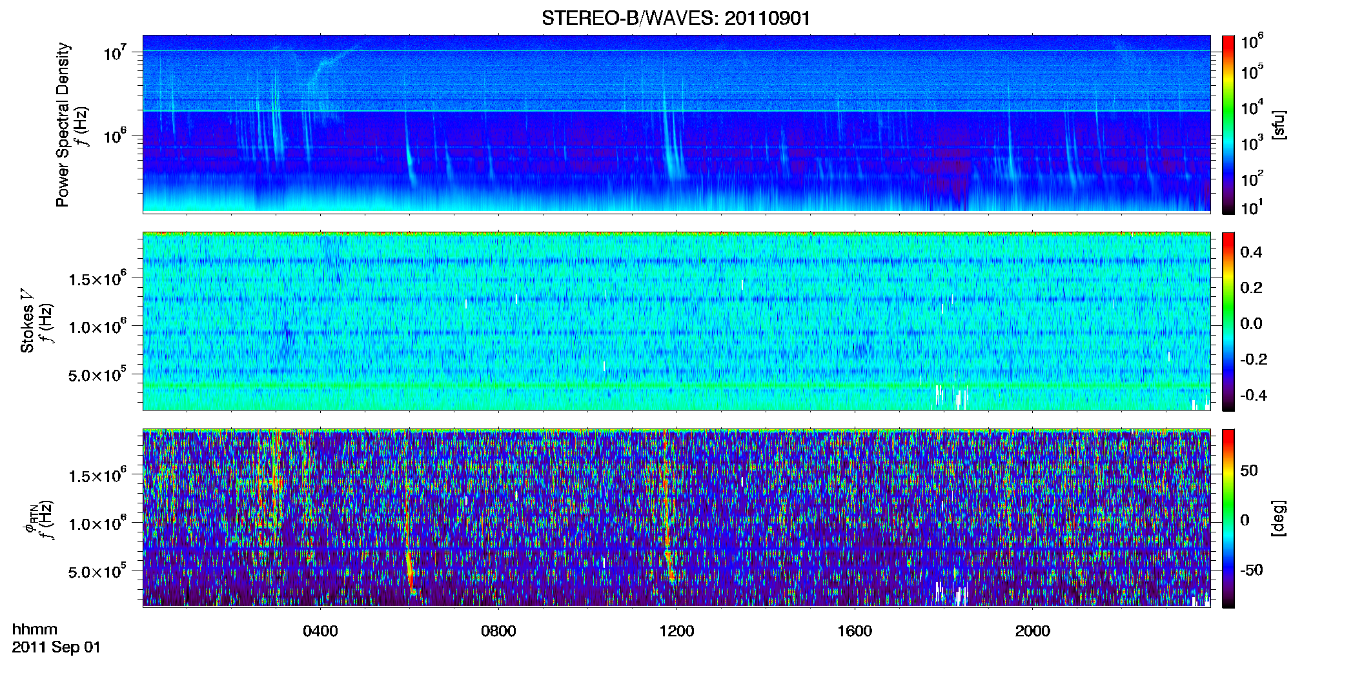
Task: Click the Power Spectral Density axis label
Action: tap(63, 125)
